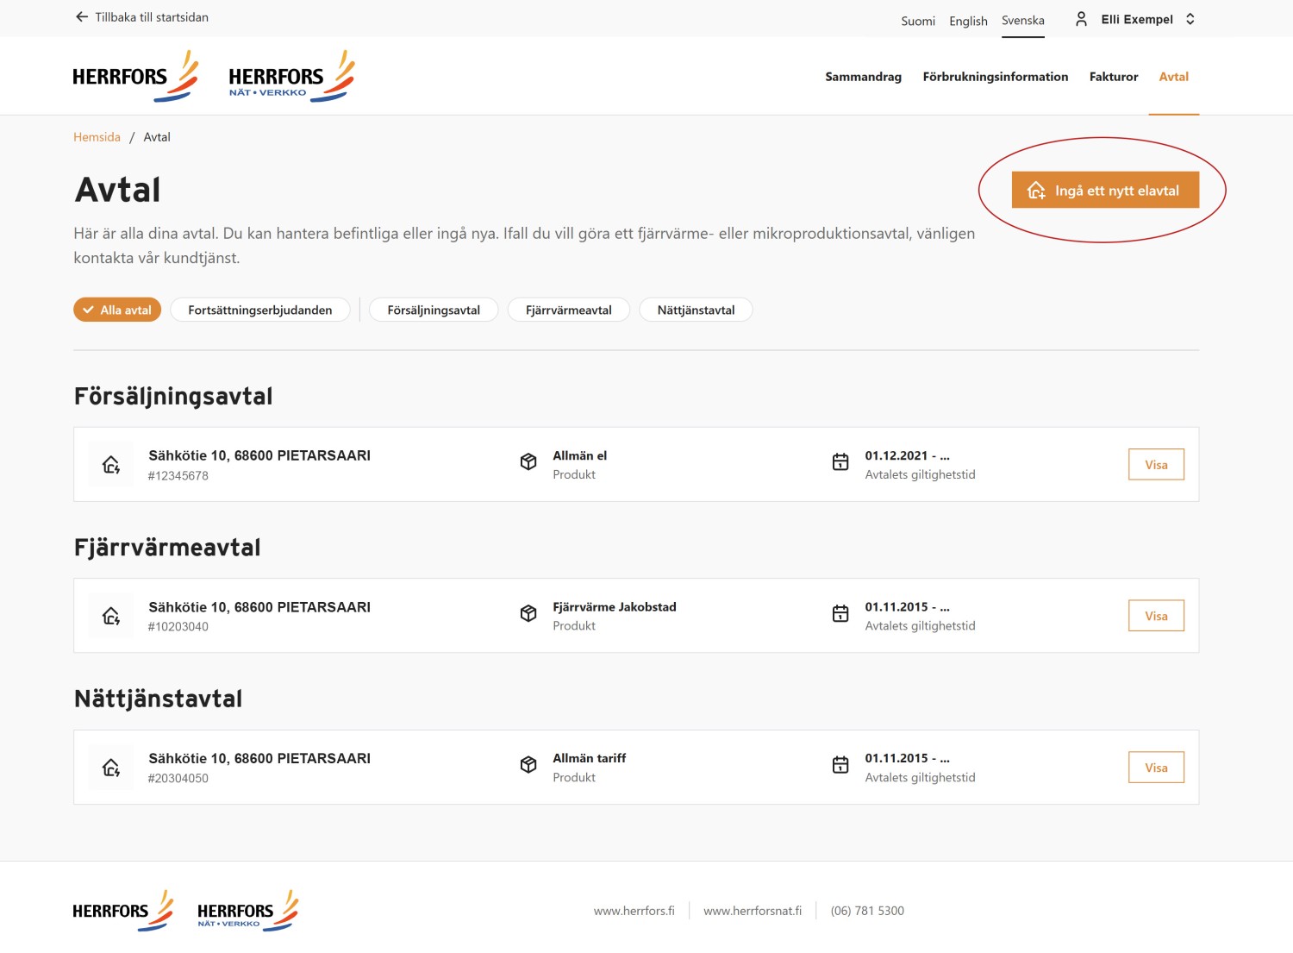Click the Allmän tariff product name
Image resolution: width=1293 pixels, height=953 pixels.
(x=590, y=758)
